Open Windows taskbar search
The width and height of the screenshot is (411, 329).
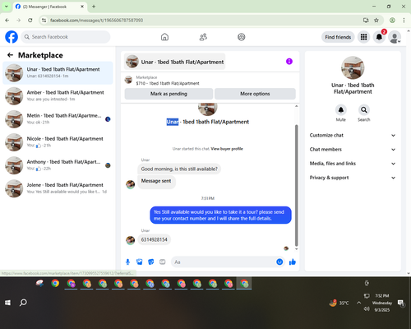click(x=23, y=303)
